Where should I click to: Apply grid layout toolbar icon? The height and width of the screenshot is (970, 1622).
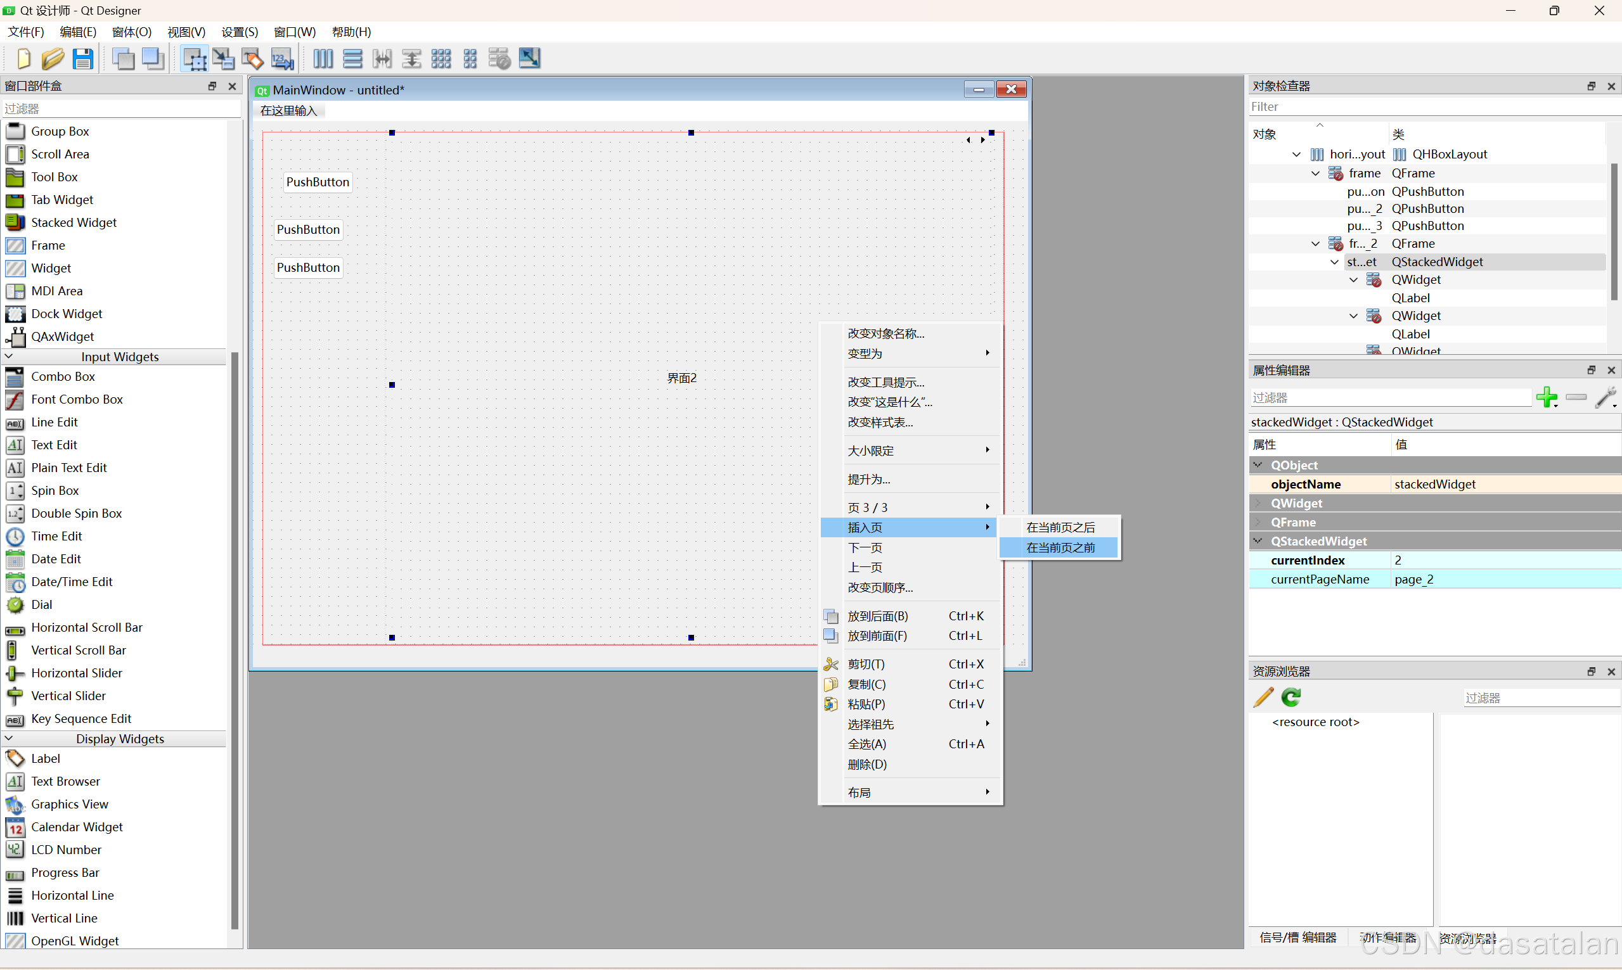click(441, 59)
